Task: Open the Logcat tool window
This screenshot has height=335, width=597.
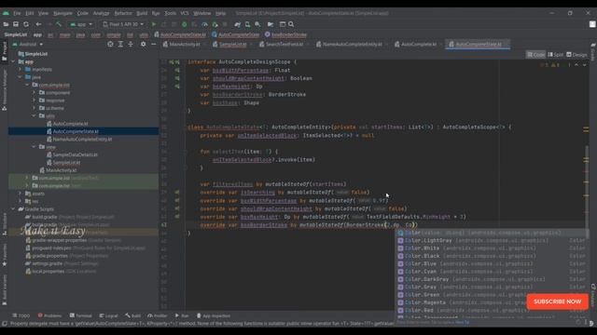Action: point(108,315)
